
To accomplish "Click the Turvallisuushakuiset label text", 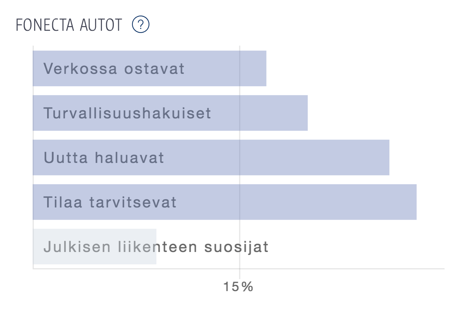I will pyautogui.click(x=127, y=113).
